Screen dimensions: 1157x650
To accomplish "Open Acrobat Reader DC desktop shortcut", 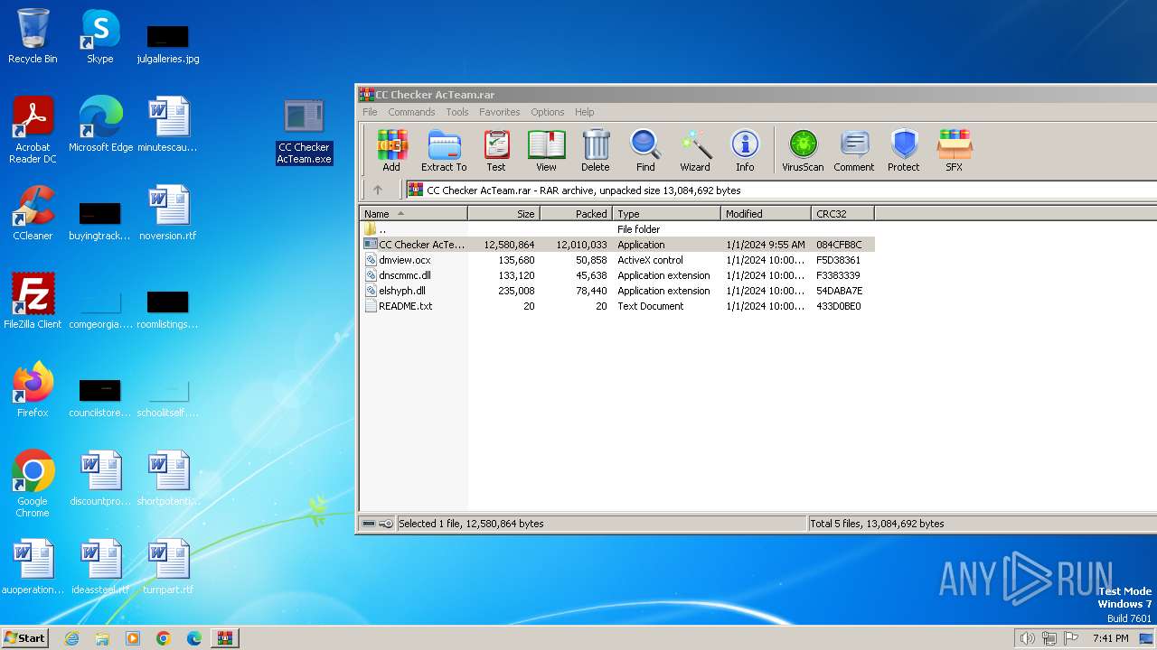I will pos(33,130).
